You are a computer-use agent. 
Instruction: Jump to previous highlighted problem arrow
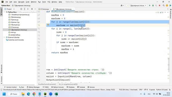165,12
